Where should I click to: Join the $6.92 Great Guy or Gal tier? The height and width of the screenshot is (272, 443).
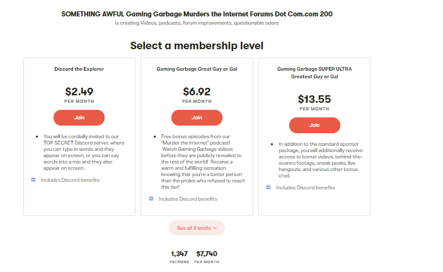point(197,117)
